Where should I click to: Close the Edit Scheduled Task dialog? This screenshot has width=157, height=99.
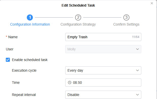[152, 3]
